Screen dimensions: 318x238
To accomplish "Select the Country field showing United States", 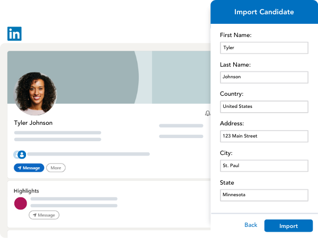I will click(x=264, y=106).
